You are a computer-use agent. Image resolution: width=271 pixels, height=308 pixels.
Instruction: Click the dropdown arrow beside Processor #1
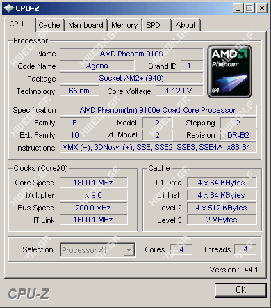pos(129,250)
